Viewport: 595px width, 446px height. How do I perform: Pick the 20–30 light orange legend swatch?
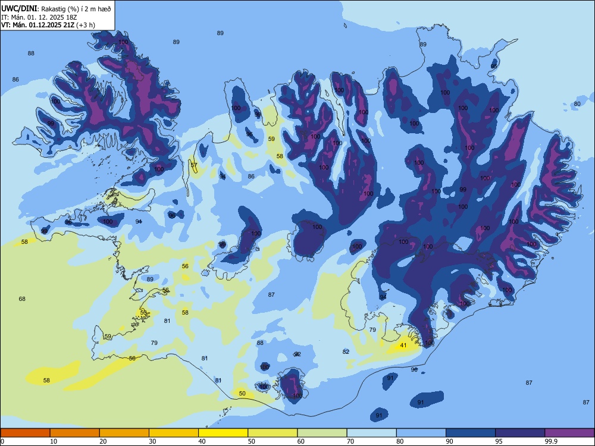[x=124, y=433]
